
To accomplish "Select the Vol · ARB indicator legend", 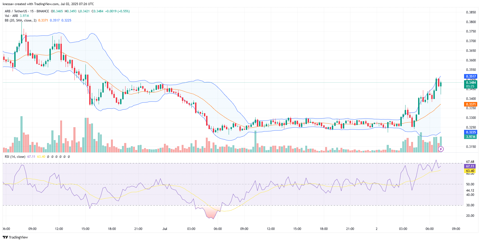I will [x=11, y=16].
